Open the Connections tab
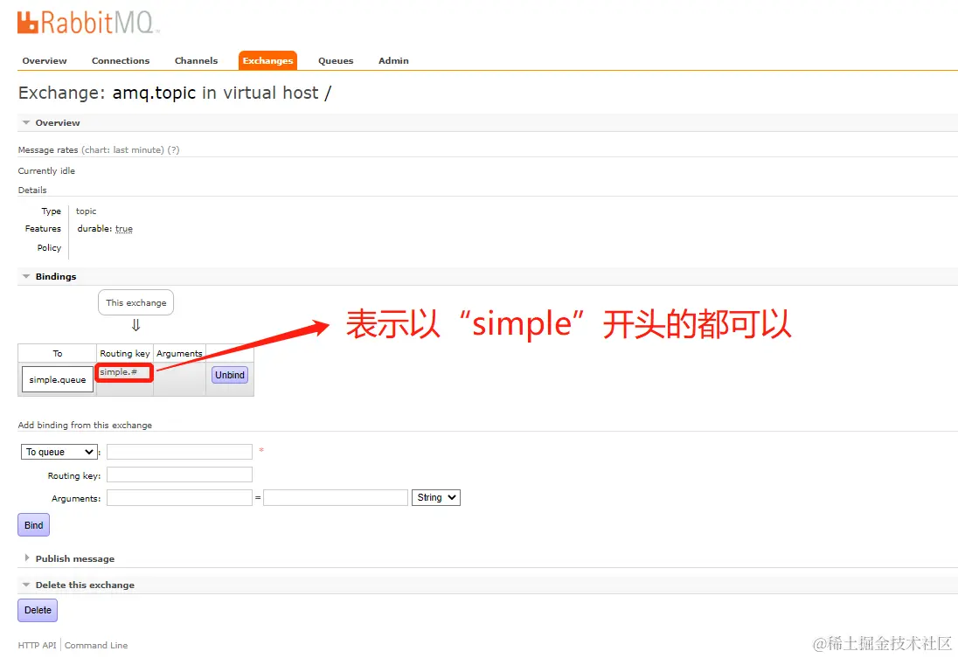The image size is (958, 658). 121,60
